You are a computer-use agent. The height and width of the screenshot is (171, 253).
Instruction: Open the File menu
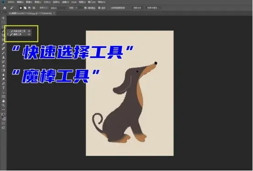11,2
